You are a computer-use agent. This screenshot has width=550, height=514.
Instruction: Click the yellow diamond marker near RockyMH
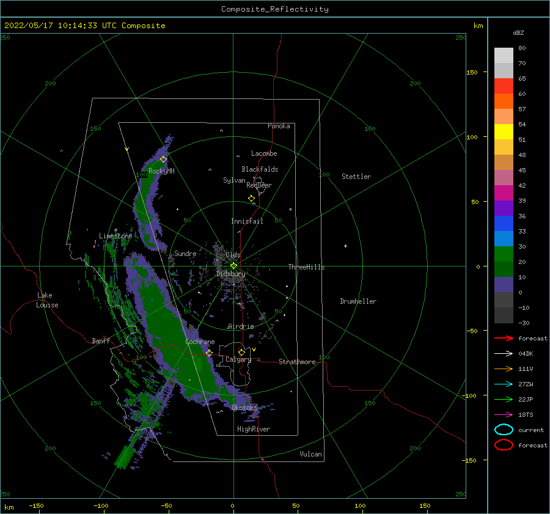coord(163,160)
